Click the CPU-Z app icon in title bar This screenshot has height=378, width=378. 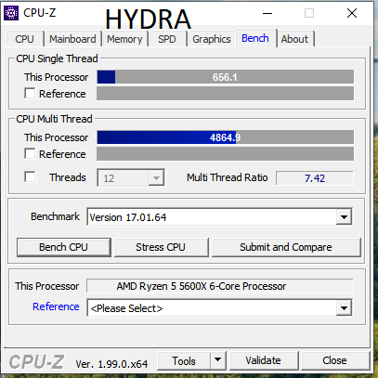[x=11, y=13]
